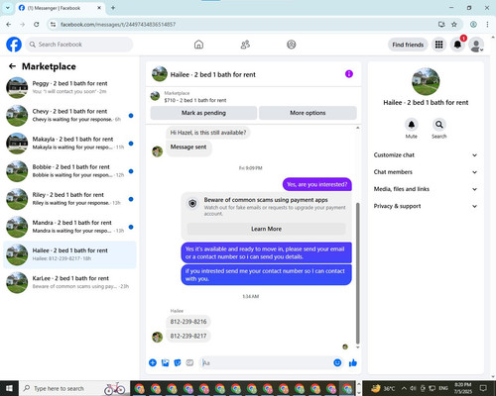Click the taskbar volume icon
The width and height of the screenshot is (496, 396).
point(413,388)
